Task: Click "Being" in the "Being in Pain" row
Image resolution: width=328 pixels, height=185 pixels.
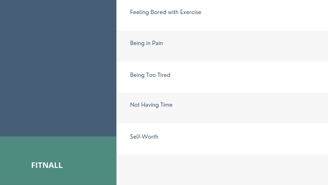Action: point(137,43)
